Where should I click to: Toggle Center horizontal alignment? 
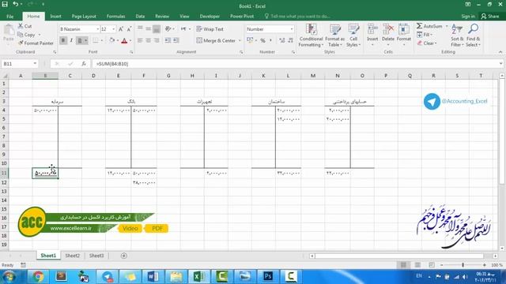coord(148,40)
